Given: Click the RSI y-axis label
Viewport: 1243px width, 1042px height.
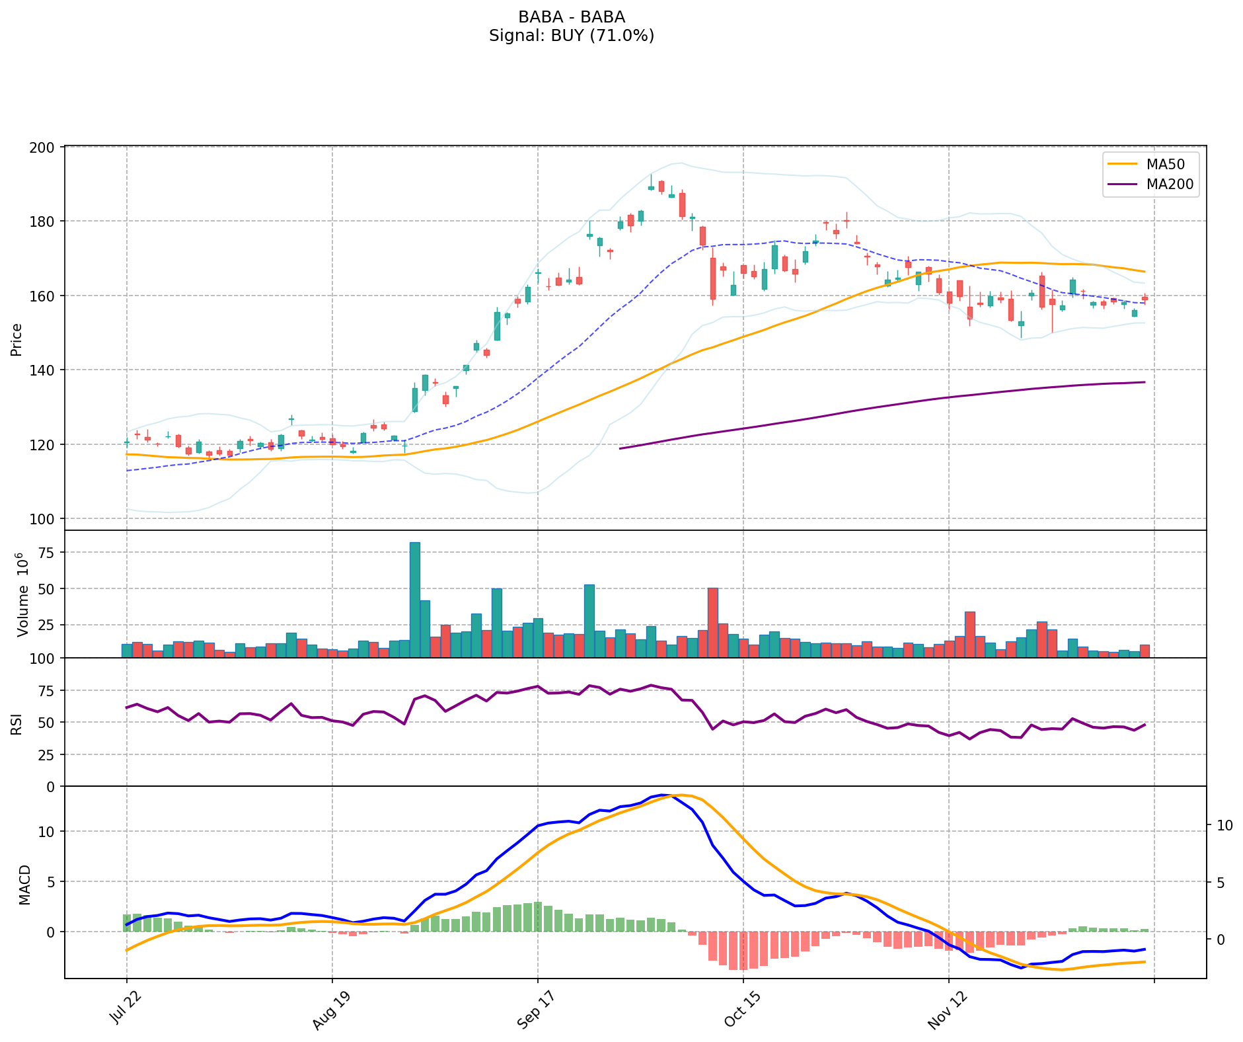Looking at the screenshot, I should click(17, 723).
